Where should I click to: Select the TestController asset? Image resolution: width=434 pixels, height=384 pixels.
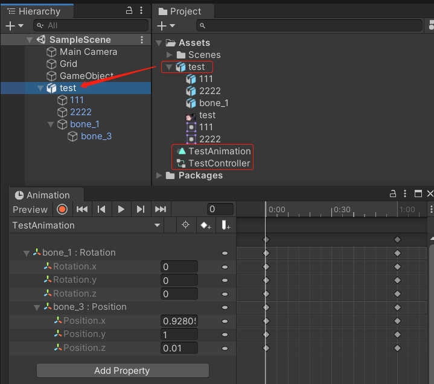pyautogui.click(x=219, y=163)
